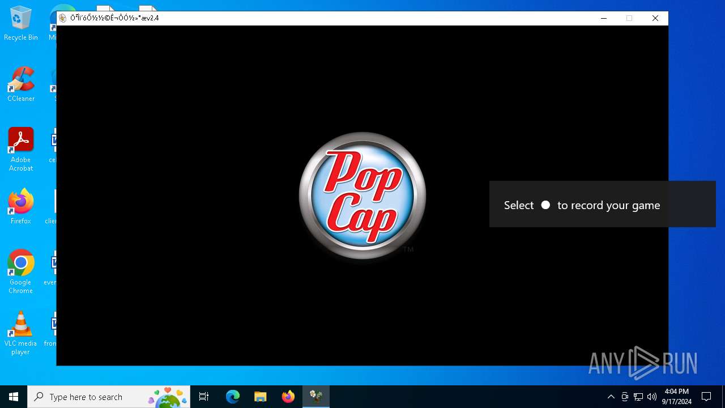Open the clock showing 4:04 PM

click(677, 397)
